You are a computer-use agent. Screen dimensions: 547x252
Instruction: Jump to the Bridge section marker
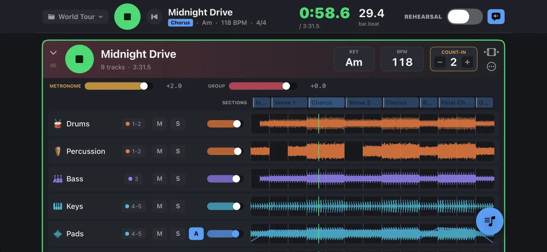(x=428, y=103)
